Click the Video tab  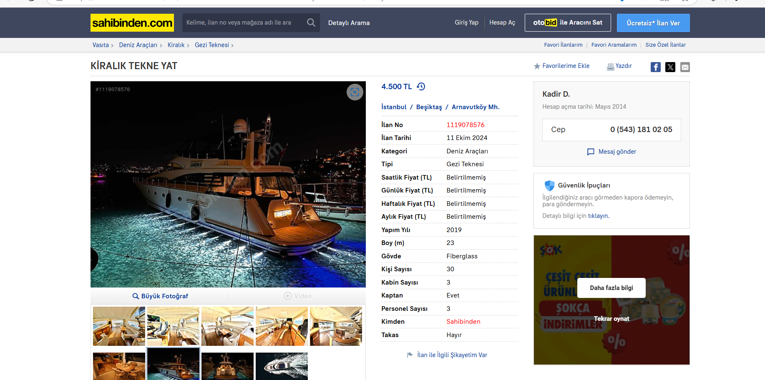coord(298,296)
